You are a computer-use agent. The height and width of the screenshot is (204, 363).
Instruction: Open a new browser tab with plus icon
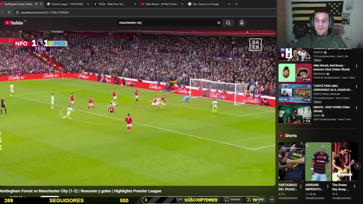(x=236, y=4)
